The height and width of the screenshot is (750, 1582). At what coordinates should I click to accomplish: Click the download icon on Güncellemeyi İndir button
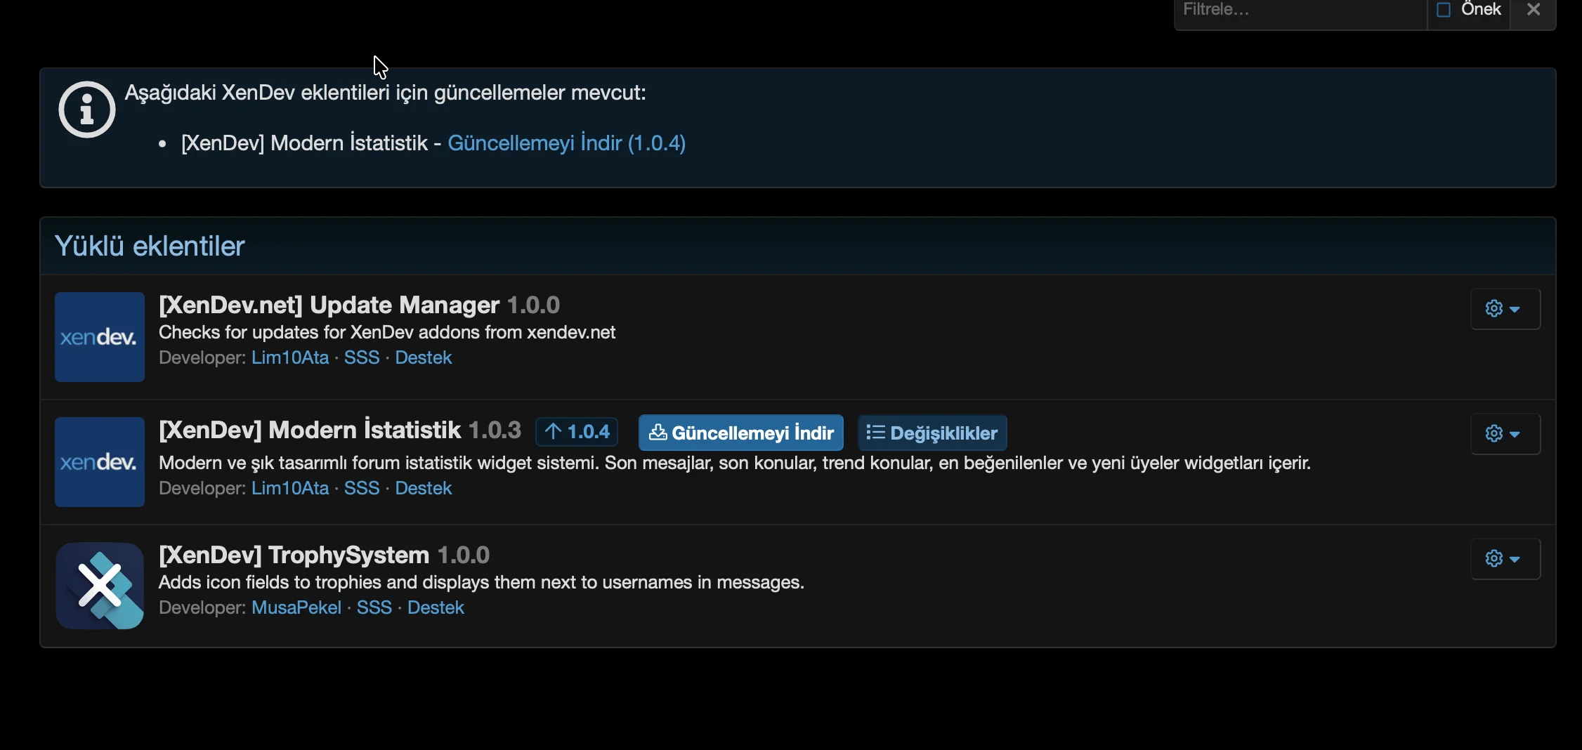point(658,433)
